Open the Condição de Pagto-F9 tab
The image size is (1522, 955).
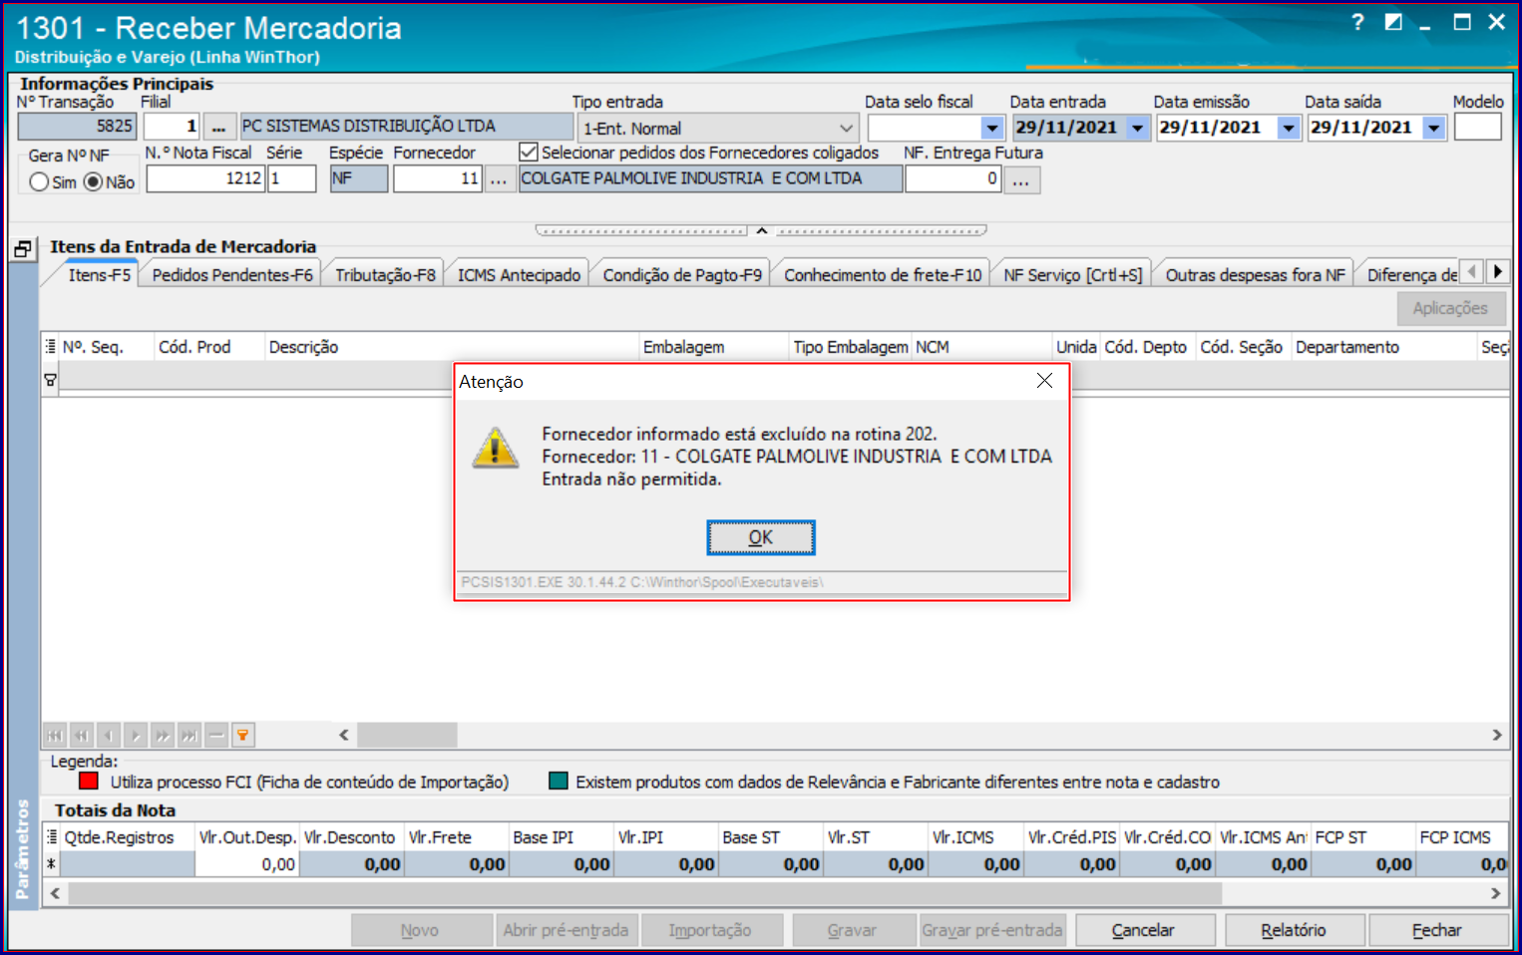(x=682, y=275)
